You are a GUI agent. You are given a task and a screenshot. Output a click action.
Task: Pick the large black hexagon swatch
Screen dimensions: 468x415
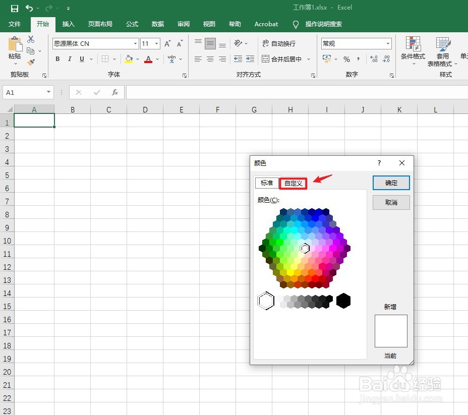[x=343, y=301]
